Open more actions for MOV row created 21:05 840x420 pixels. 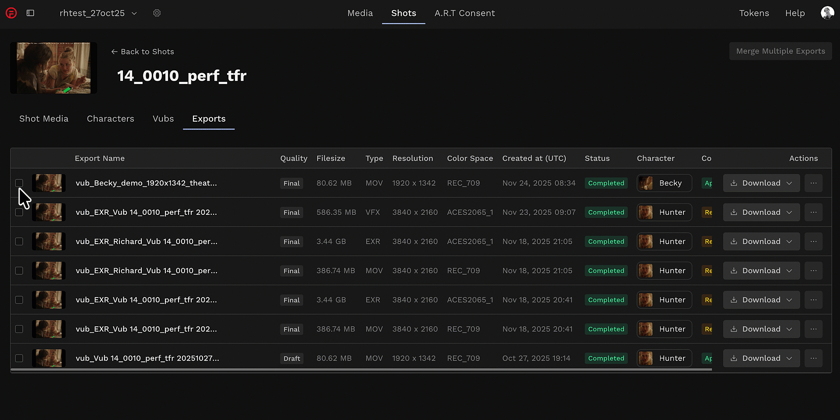(x=813, y=270)
